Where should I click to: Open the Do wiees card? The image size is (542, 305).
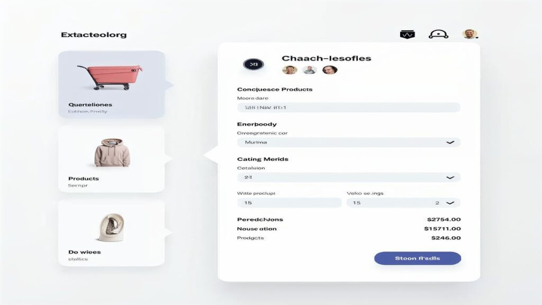(111, 233)
